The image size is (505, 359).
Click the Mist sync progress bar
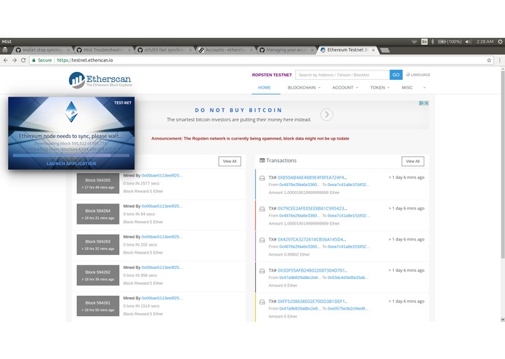(71, 156)
